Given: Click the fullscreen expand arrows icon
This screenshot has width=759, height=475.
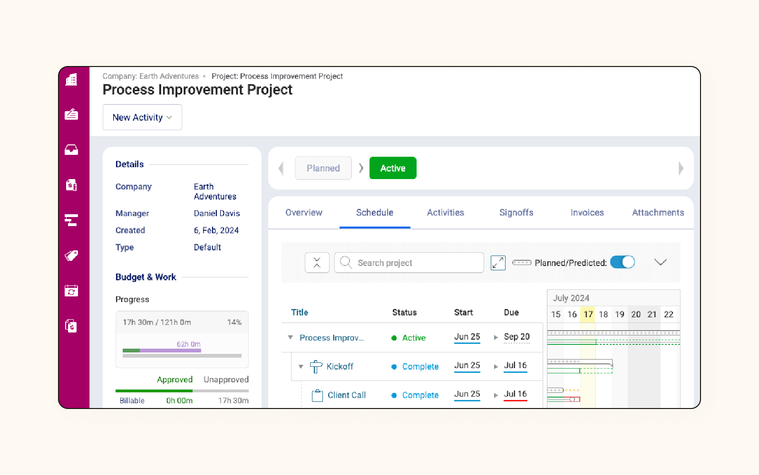Looking at the screenshot, I should (498, 263).
